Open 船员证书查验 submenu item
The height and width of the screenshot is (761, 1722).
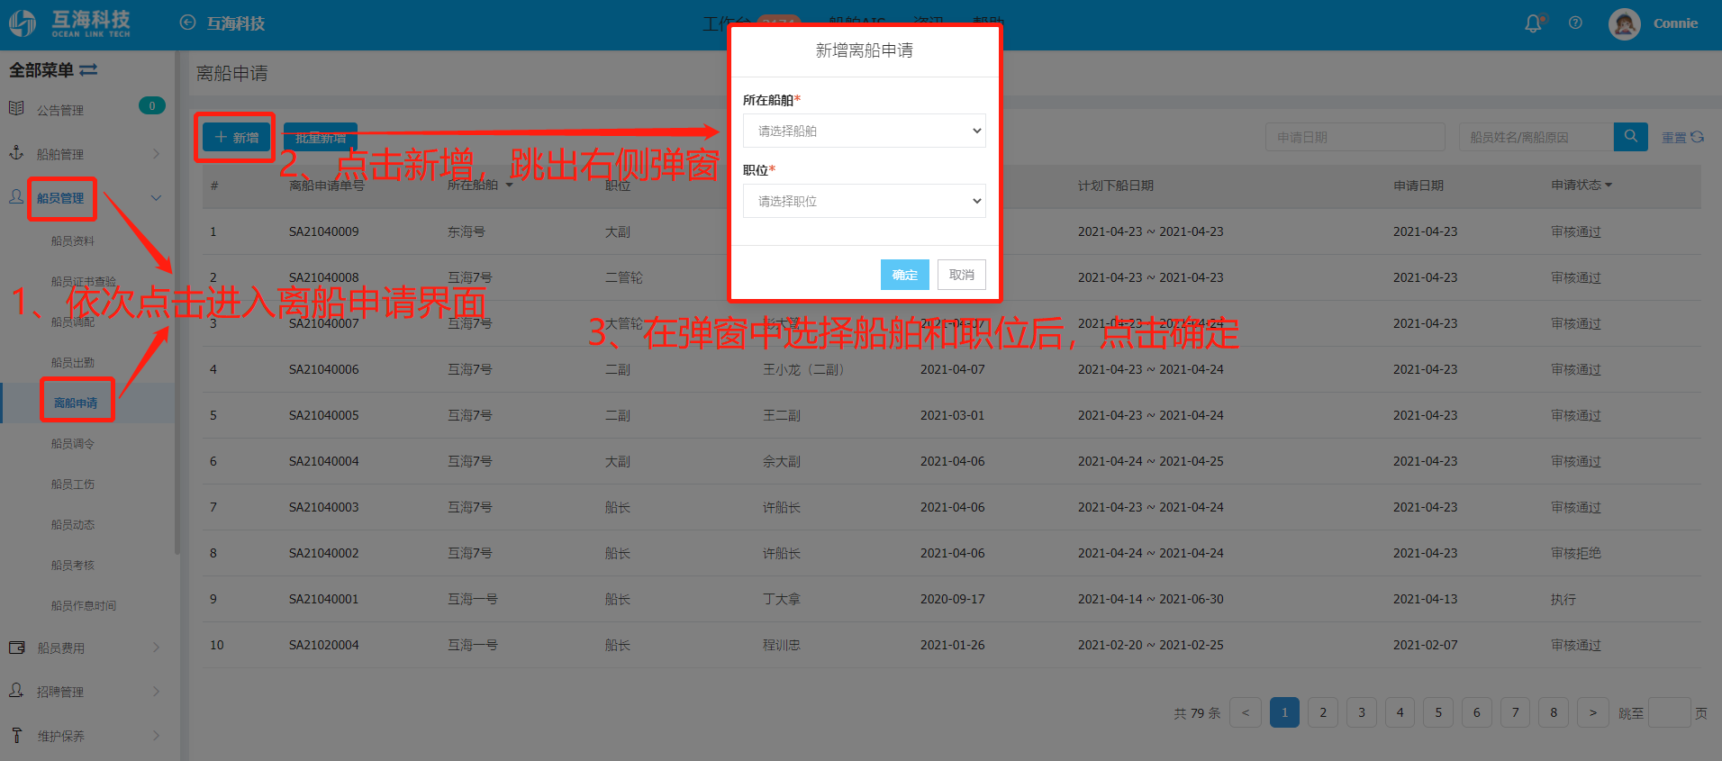pyautogui.click(x=84, y=281)
